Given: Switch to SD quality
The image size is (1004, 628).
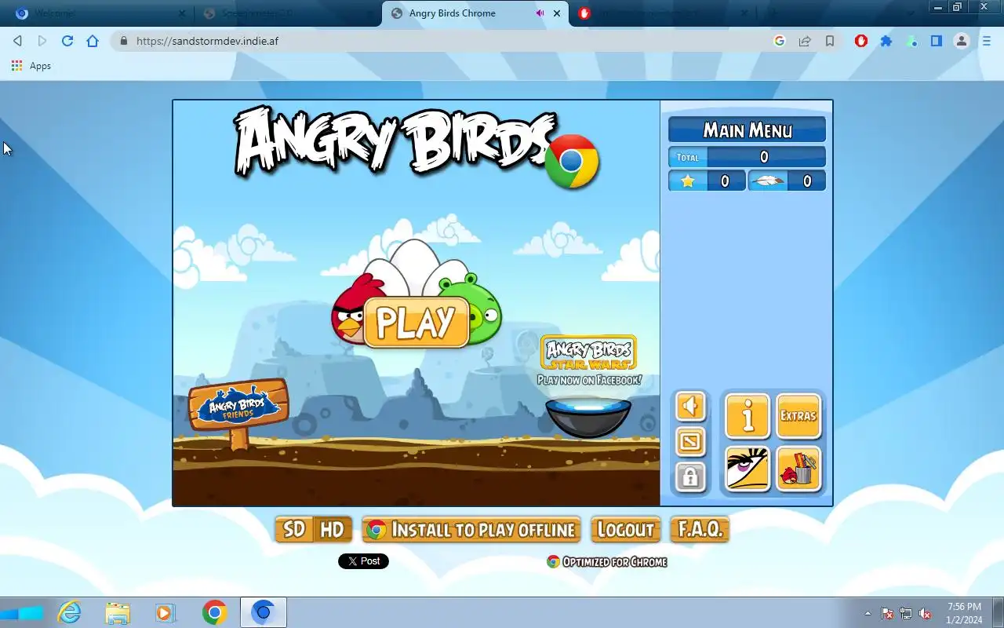Looking at the screenshot, I should click(x=294, y=530).
